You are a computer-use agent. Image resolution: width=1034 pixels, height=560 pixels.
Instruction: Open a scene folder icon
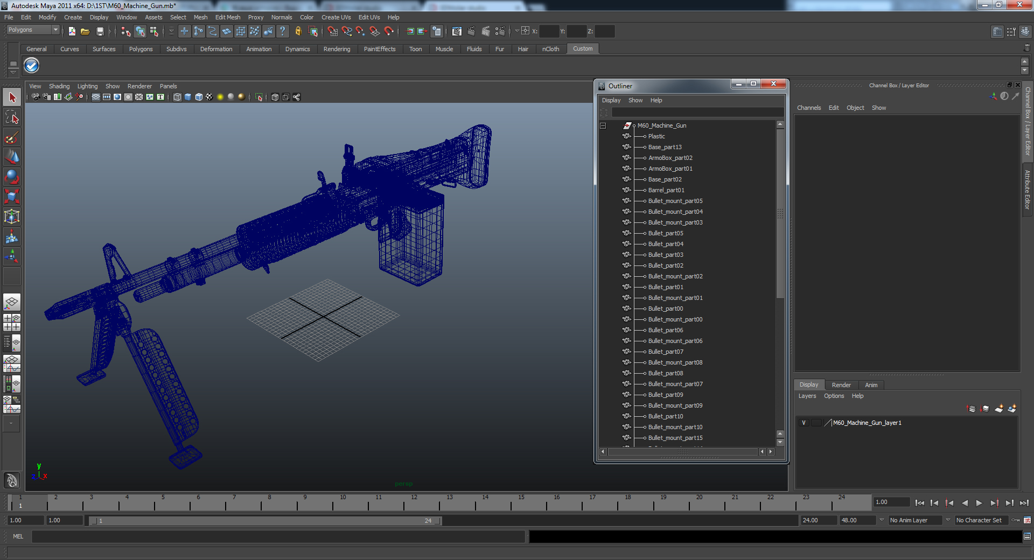pyautogui.click(x=86, y=32)
